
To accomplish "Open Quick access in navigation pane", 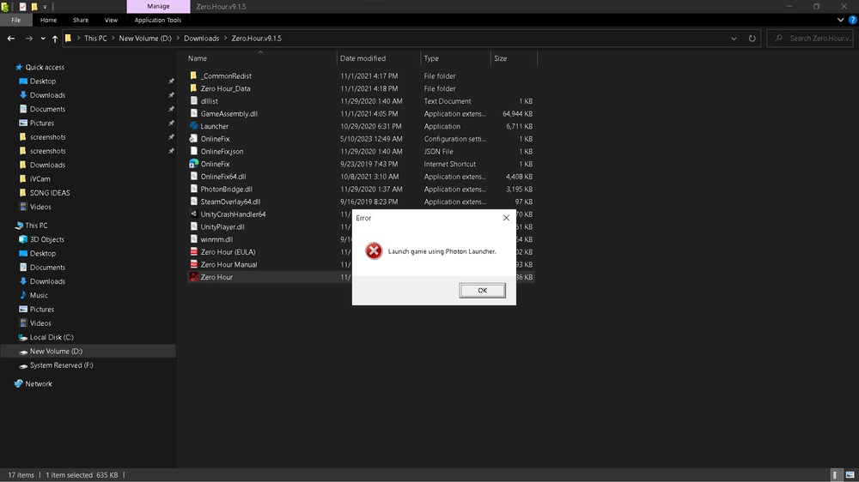I will point(45,67).
